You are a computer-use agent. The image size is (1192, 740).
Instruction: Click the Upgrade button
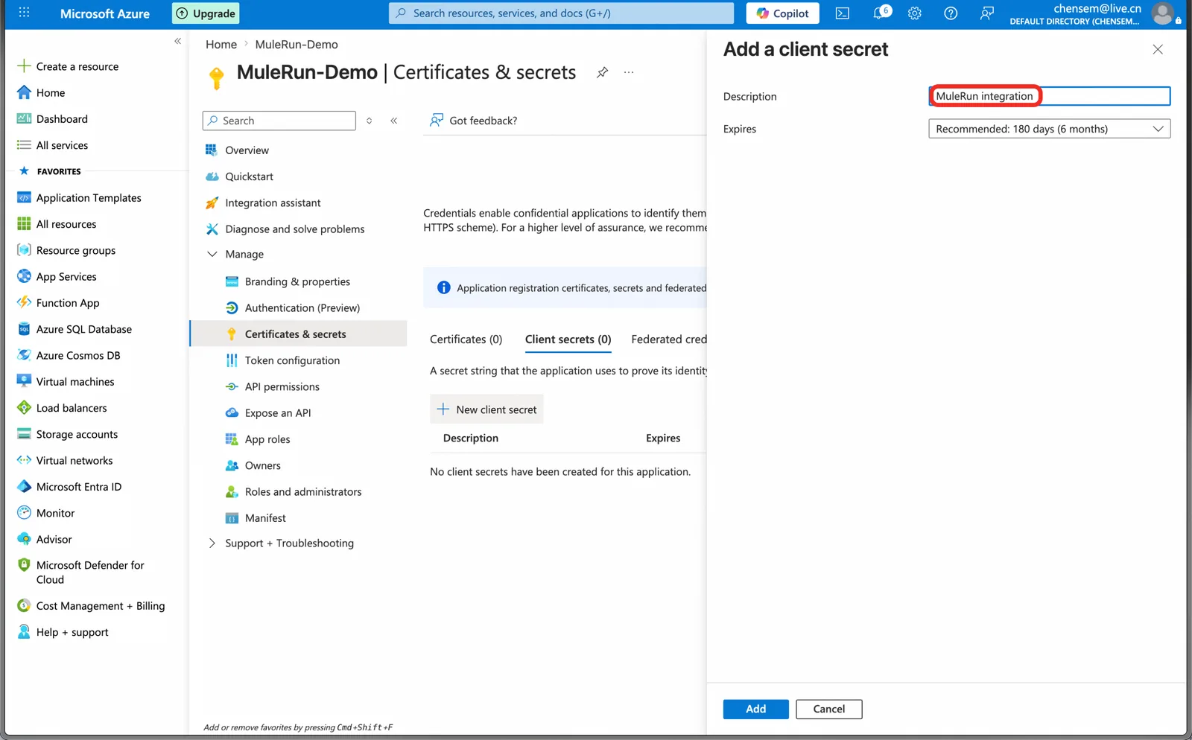(x=206, y=13)
